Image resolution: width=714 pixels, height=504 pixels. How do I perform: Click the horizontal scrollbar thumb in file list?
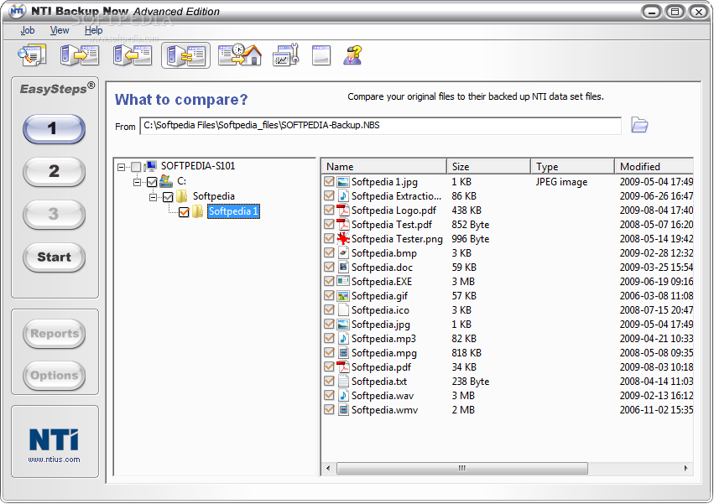click(461, 468)
